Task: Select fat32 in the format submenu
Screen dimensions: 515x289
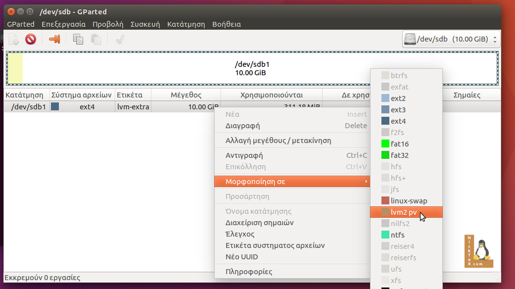Action: pos(399,155)
